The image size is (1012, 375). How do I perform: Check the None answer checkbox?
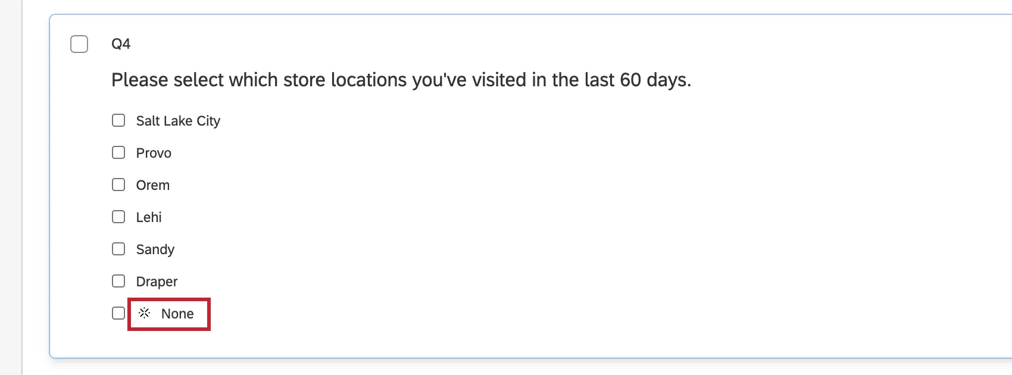(x=118, y=312)
